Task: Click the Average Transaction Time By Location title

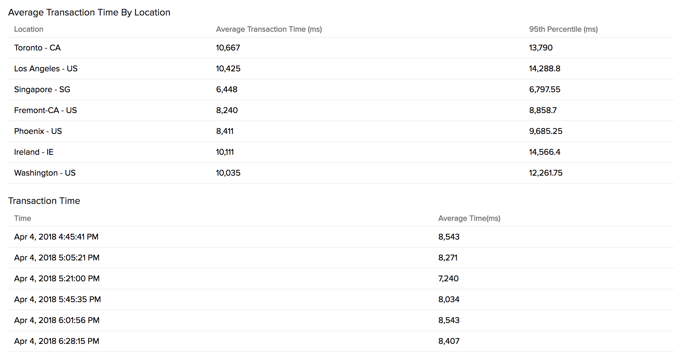Action: coord(89,12)
